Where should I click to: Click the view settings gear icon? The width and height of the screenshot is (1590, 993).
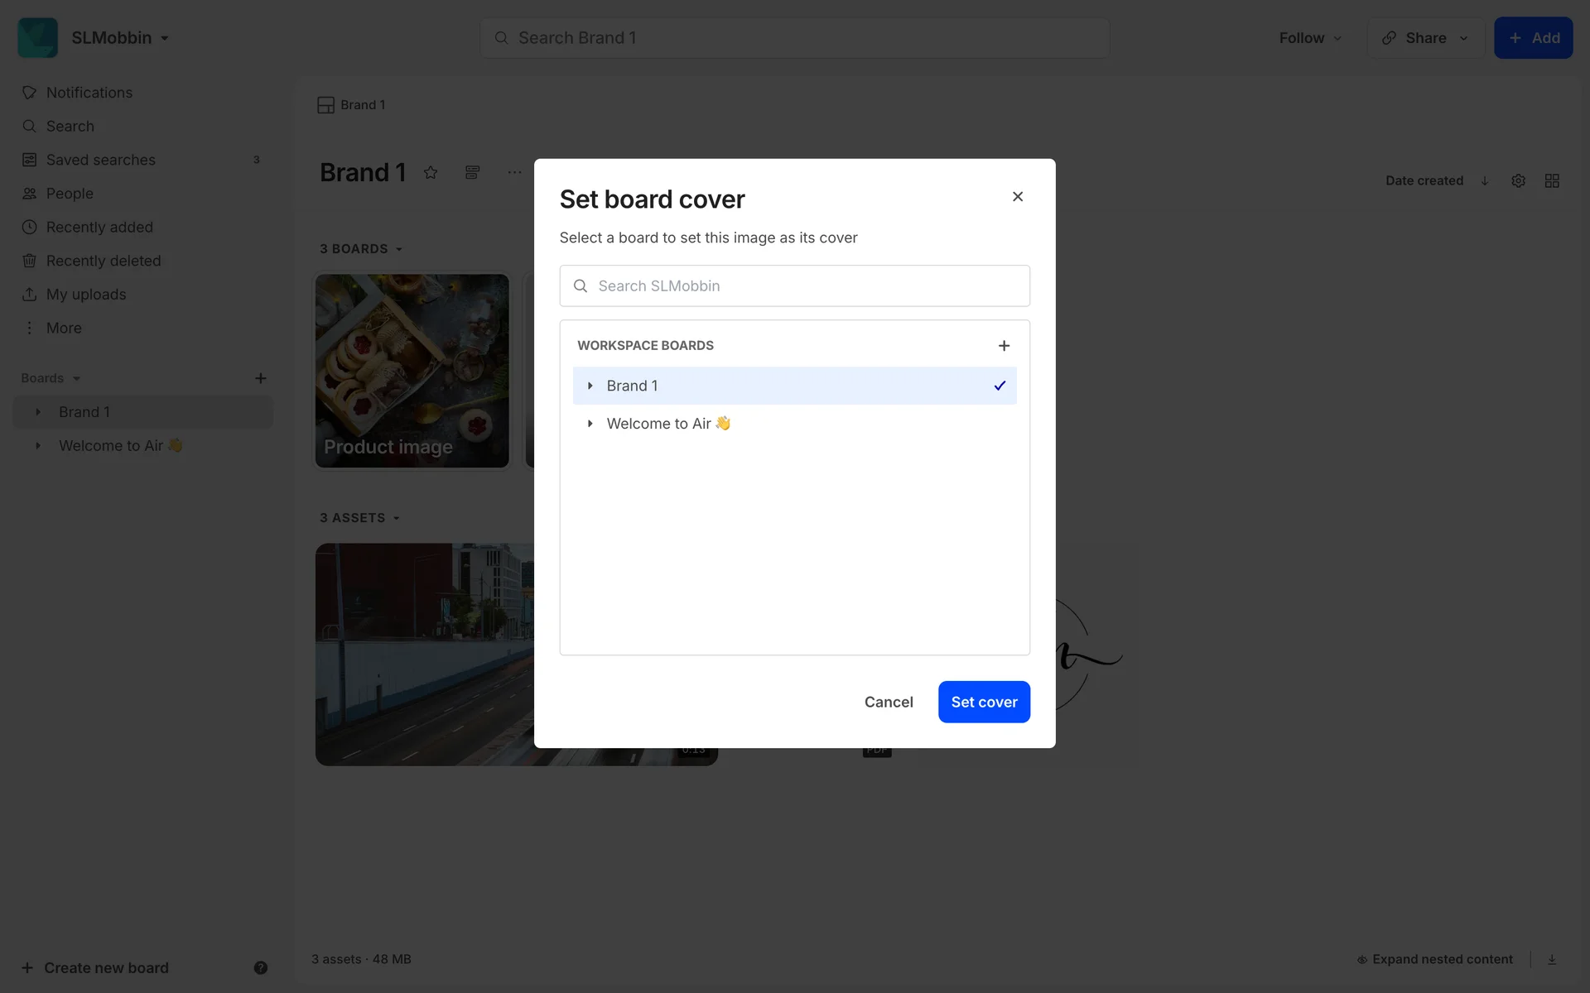(x=1518, y=181)
